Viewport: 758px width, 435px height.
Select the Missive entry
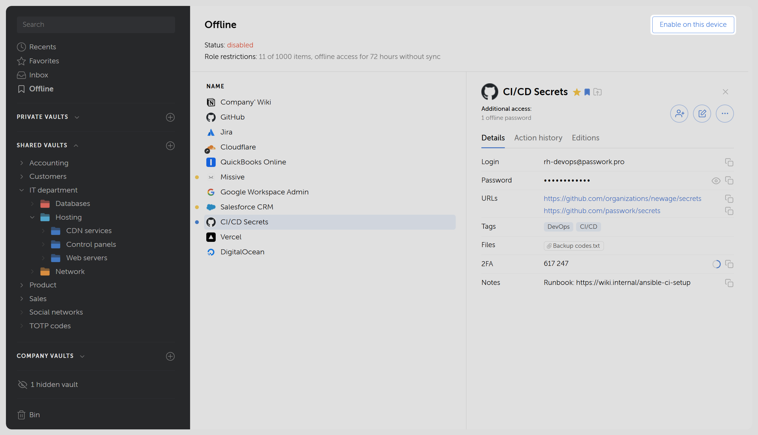pyautogui.click(x=330, y=177)
